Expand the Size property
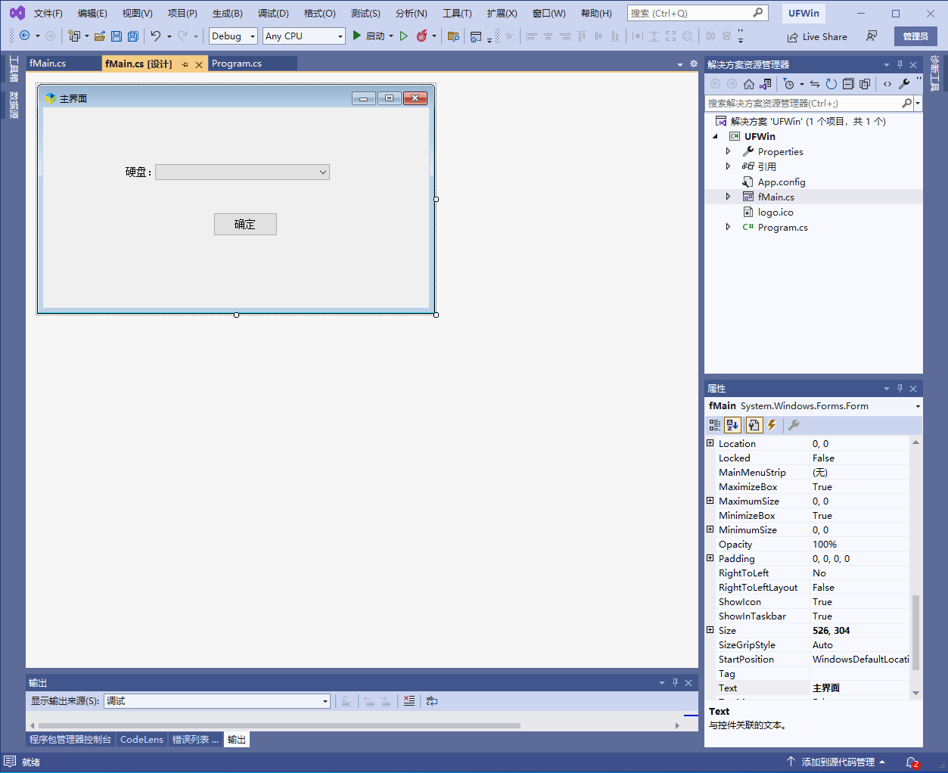Viewport: 948px width, 773px height. [x=710, y=630]
